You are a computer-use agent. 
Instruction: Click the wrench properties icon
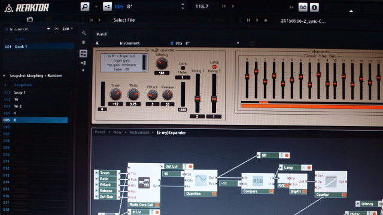(x=84, y=33)
